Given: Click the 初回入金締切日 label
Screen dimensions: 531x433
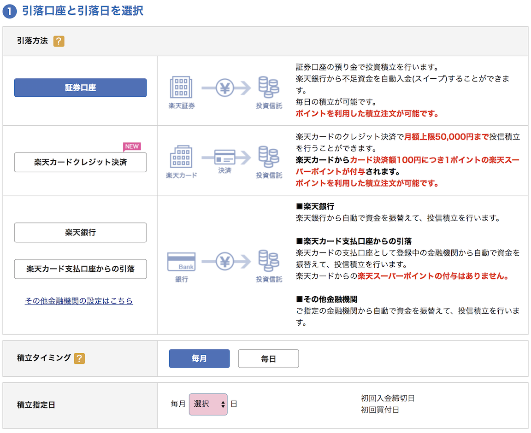Looking at the screenshot, I should 388,398.
